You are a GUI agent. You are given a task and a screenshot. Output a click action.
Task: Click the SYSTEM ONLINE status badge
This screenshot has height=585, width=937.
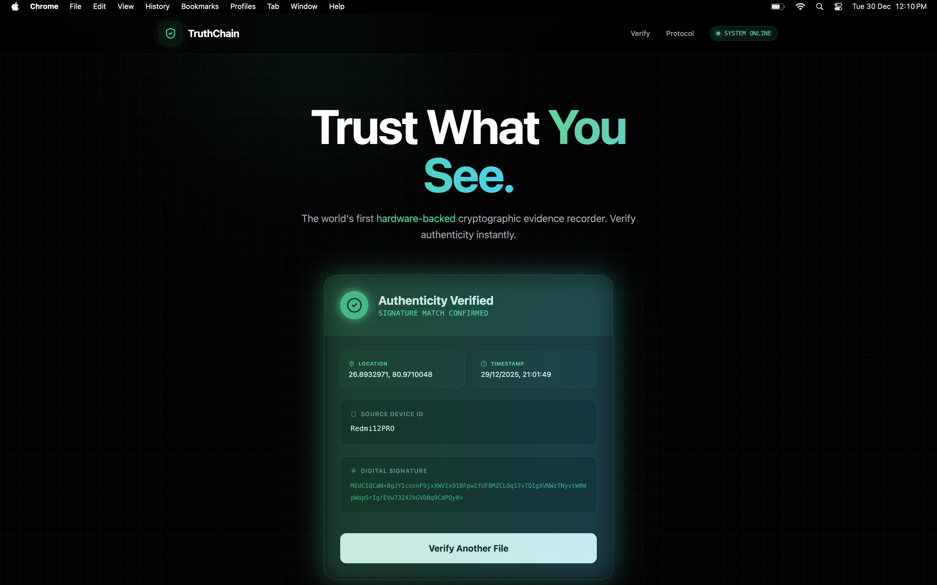743,33
